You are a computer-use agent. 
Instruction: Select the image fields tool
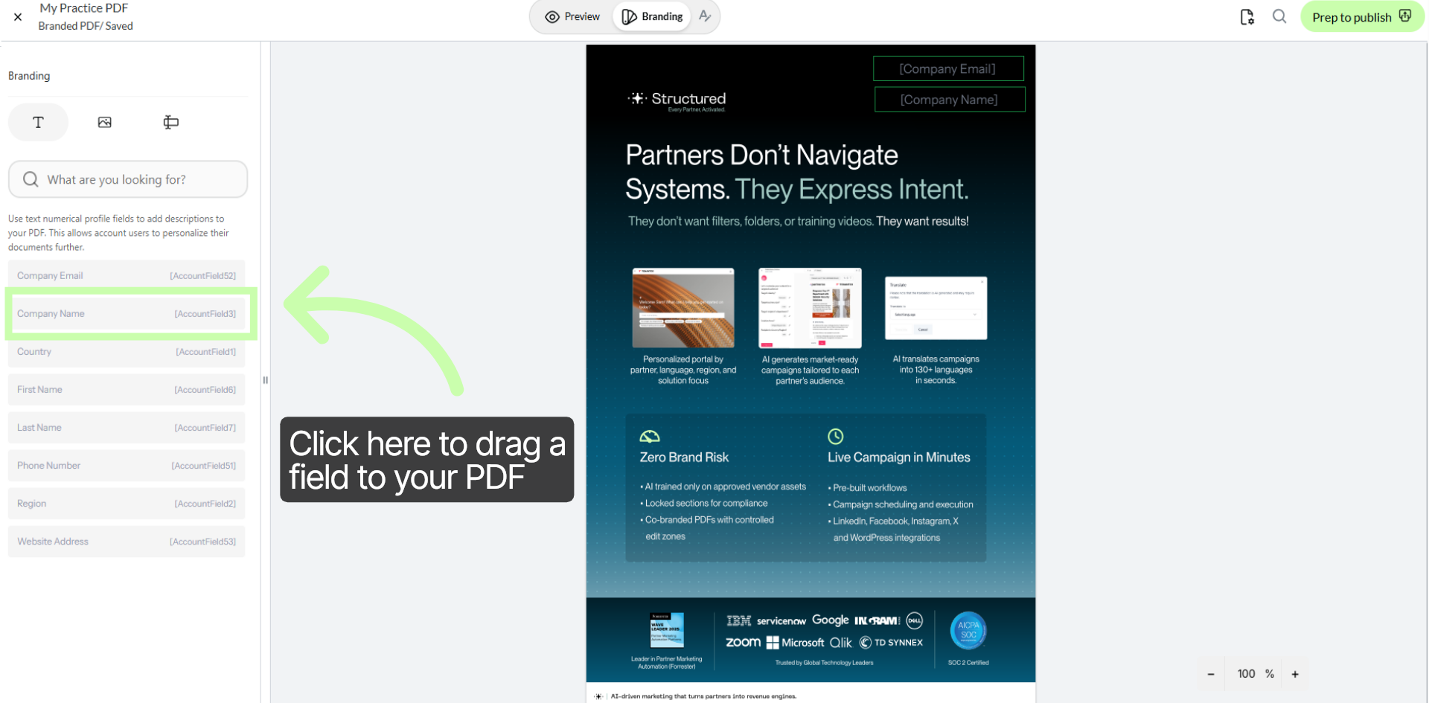pyautogui.click(x=105, y=122)
